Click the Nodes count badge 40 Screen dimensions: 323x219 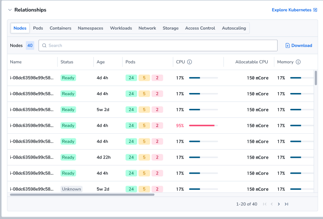click(30, 45)
